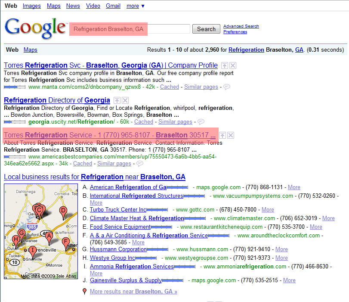Click rating bar of manta.com result
Screen dimensions: 349x302
(15, 87)
